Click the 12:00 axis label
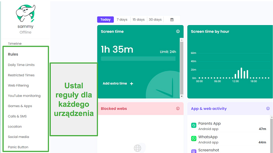The image size is (273, 153). (x=235, y=81)
